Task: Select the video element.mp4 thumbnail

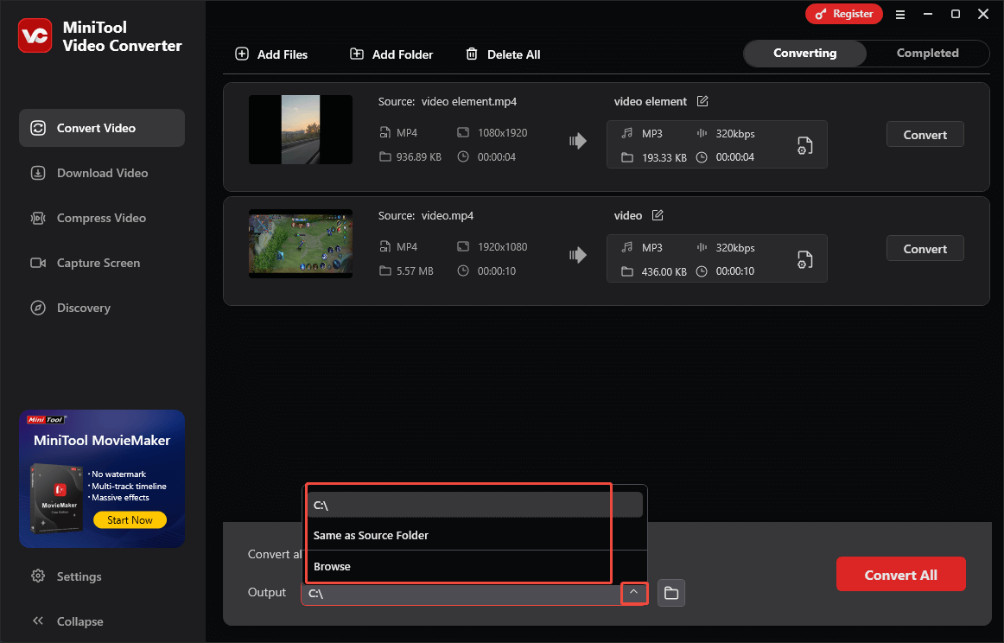Action: click(301, 130)
